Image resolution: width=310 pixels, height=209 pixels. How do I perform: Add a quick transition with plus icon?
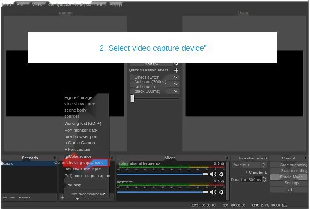point(176,70)
